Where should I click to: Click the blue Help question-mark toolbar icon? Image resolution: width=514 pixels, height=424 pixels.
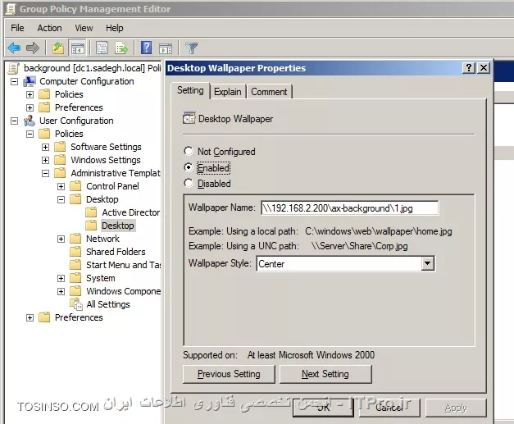(146, 48)
